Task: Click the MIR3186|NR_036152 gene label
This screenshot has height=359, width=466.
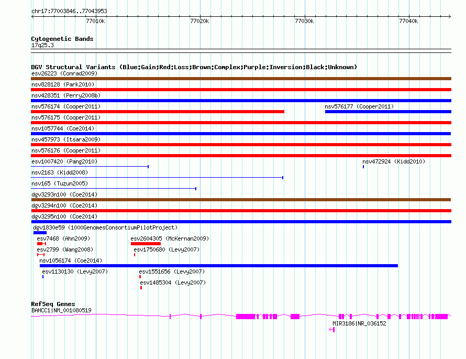Action: point(359,323)
